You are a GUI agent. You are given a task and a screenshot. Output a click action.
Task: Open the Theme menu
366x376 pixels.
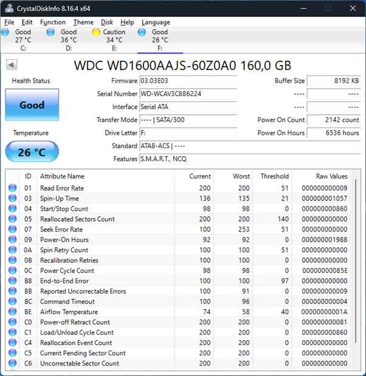click(83, 22)
